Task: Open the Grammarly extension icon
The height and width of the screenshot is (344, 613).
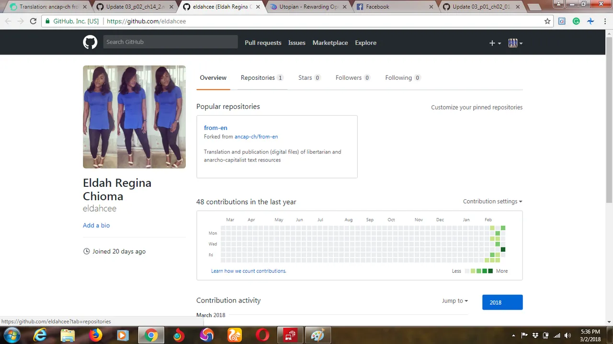Action: (576, 21)
